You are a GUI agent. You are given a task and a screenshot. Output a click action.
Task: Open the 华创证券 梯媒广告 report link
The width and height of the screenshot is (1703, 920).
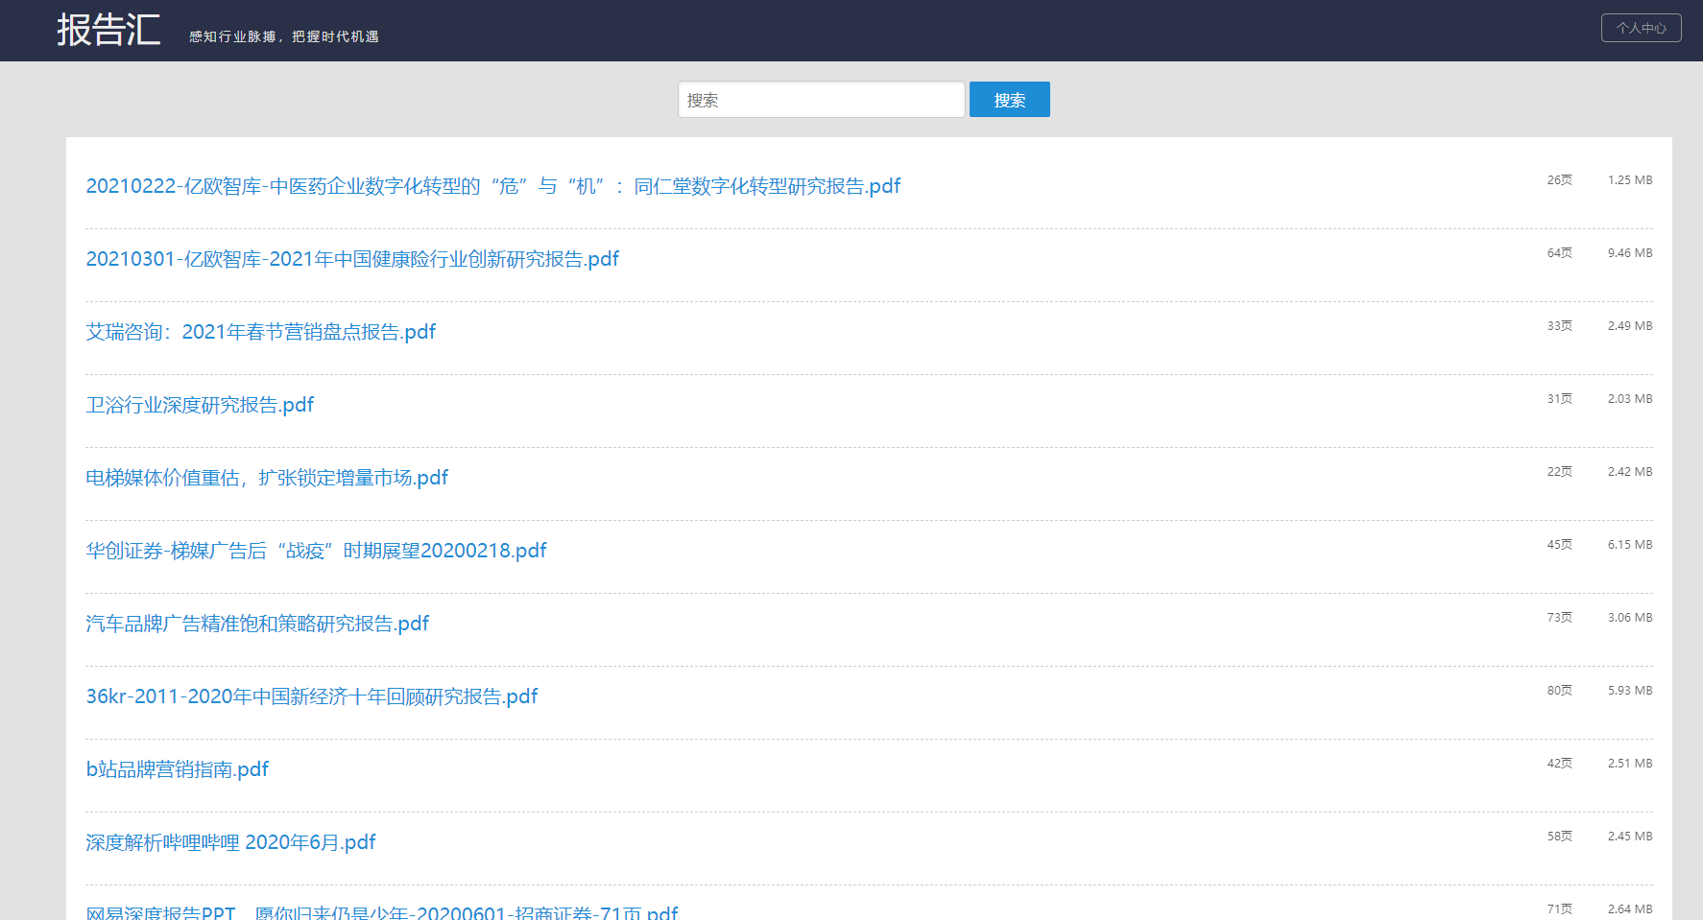pyautogui.click(x=316, y=551)
